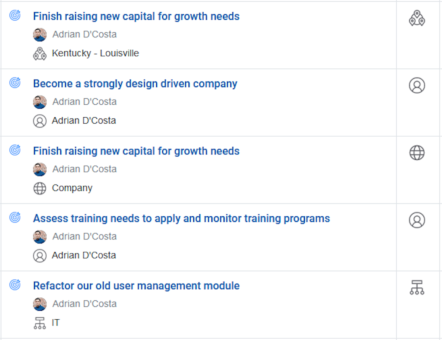442x340 pixels.
Task: Open 'Assess training needs to apply and monitor training programs'
Action: pos(181,218)
